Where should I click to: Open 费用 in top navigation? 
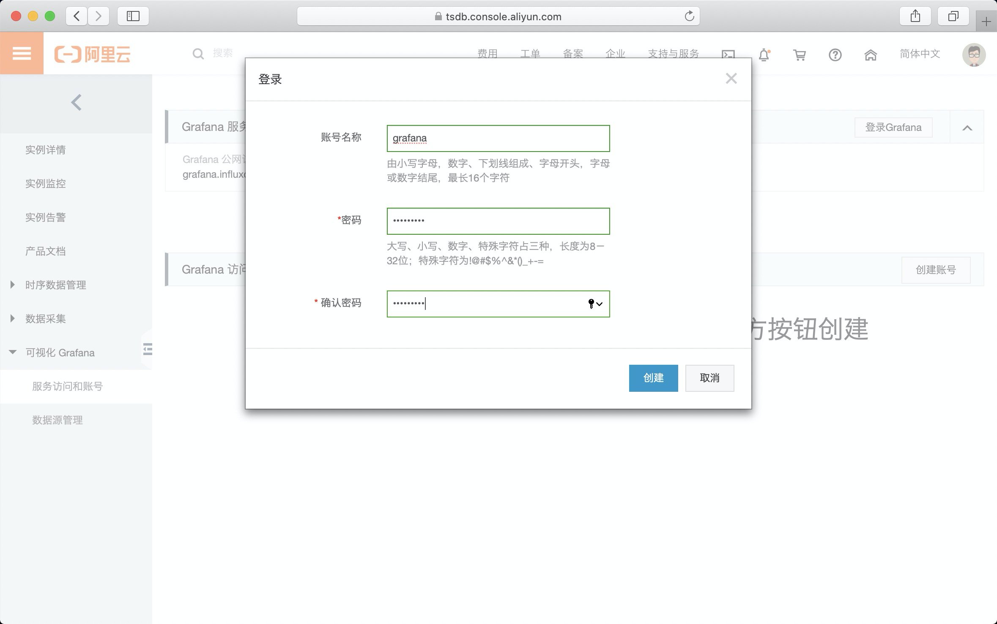488,54
